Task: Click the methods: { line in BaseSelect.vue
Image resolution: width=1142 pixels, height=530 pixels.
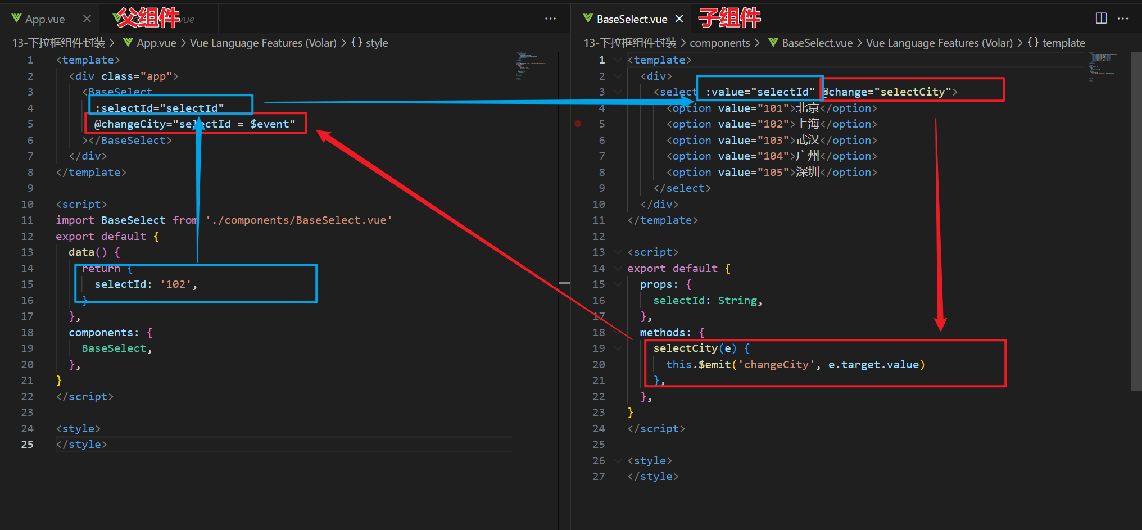Action: pos(672,332)
